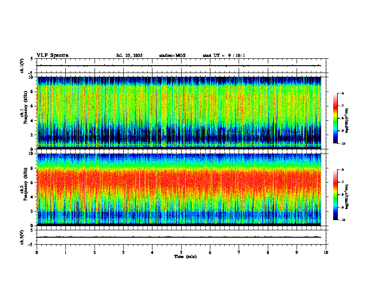Click the "-7" label on ch.2 color scale
Image resolution: width=367 pixels, height=283 pixels.
click(x=342, y=182)
